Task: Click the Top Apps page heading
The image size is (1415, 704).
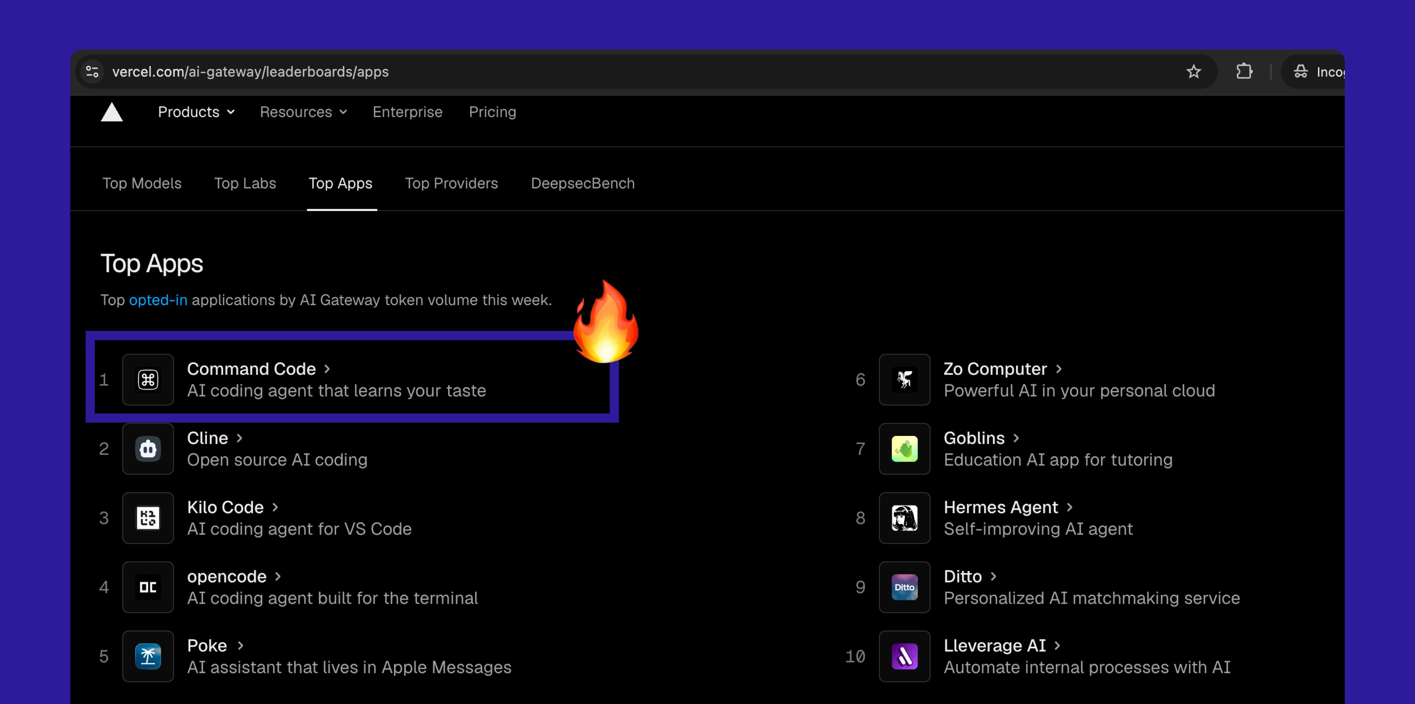Action: (x=152, y=264)
